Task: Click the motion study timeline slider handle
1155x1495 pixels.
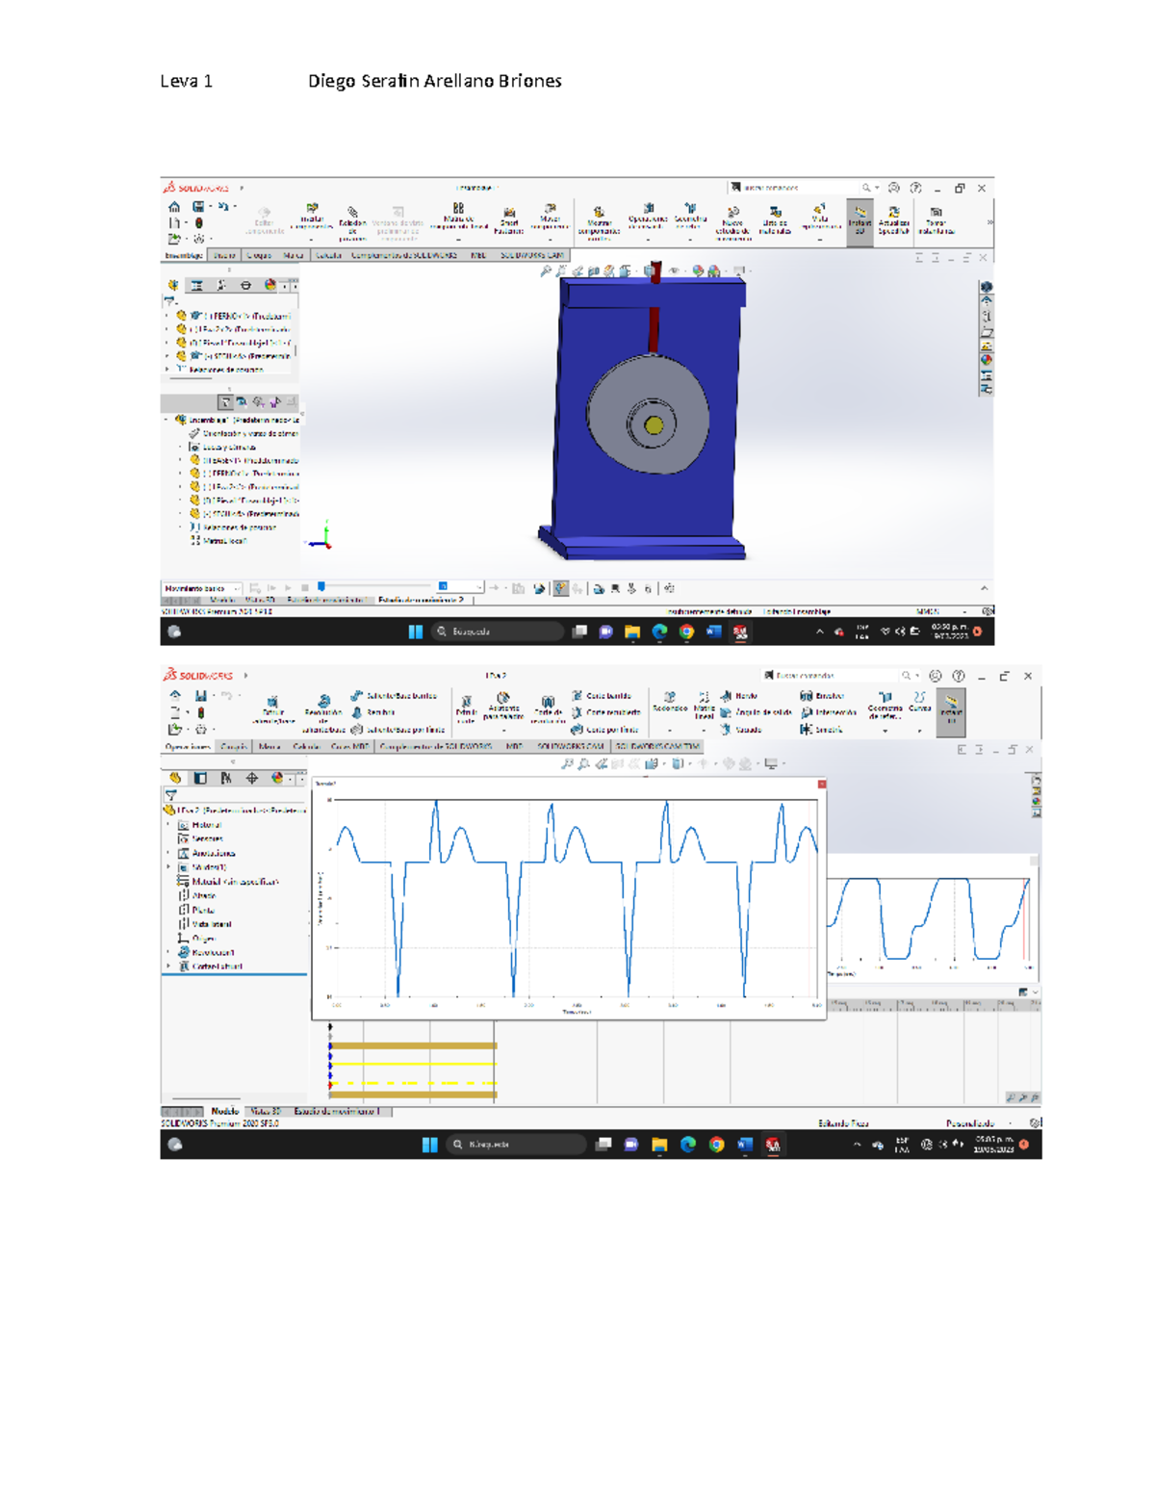Action: click(x=321, y=586)
